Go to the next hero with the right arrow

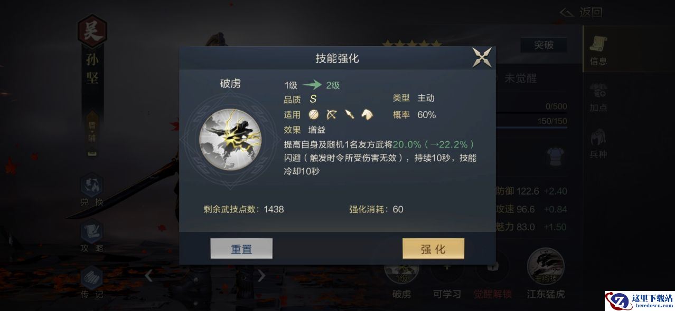pyautogui.click(x=261, y=276)
